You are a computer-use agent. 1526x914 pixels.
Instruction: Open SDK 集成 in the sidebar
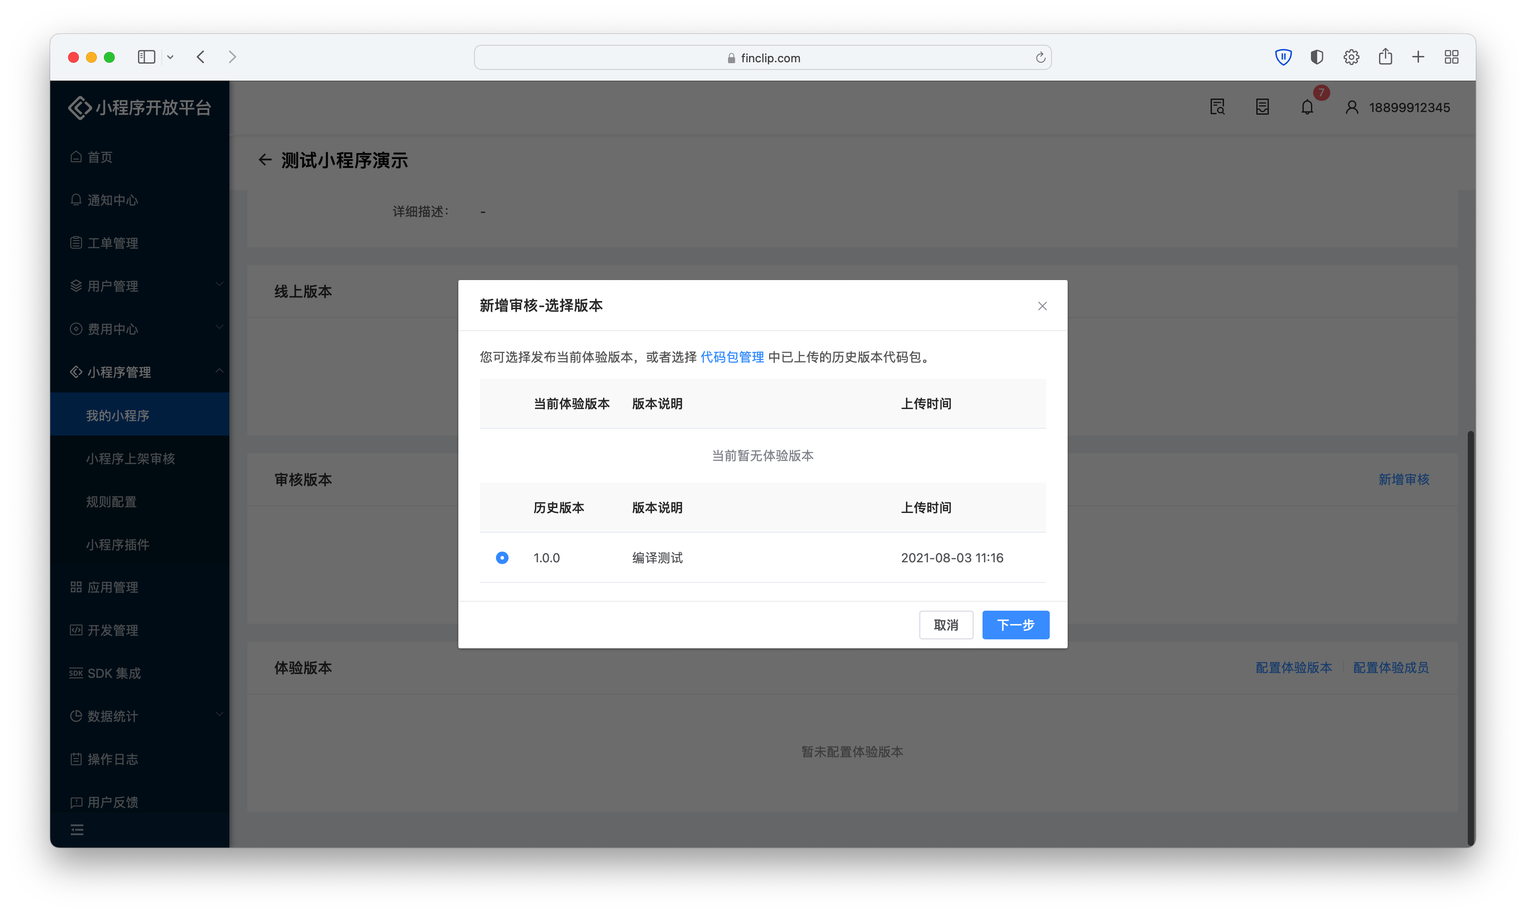[x=140, y=673]
